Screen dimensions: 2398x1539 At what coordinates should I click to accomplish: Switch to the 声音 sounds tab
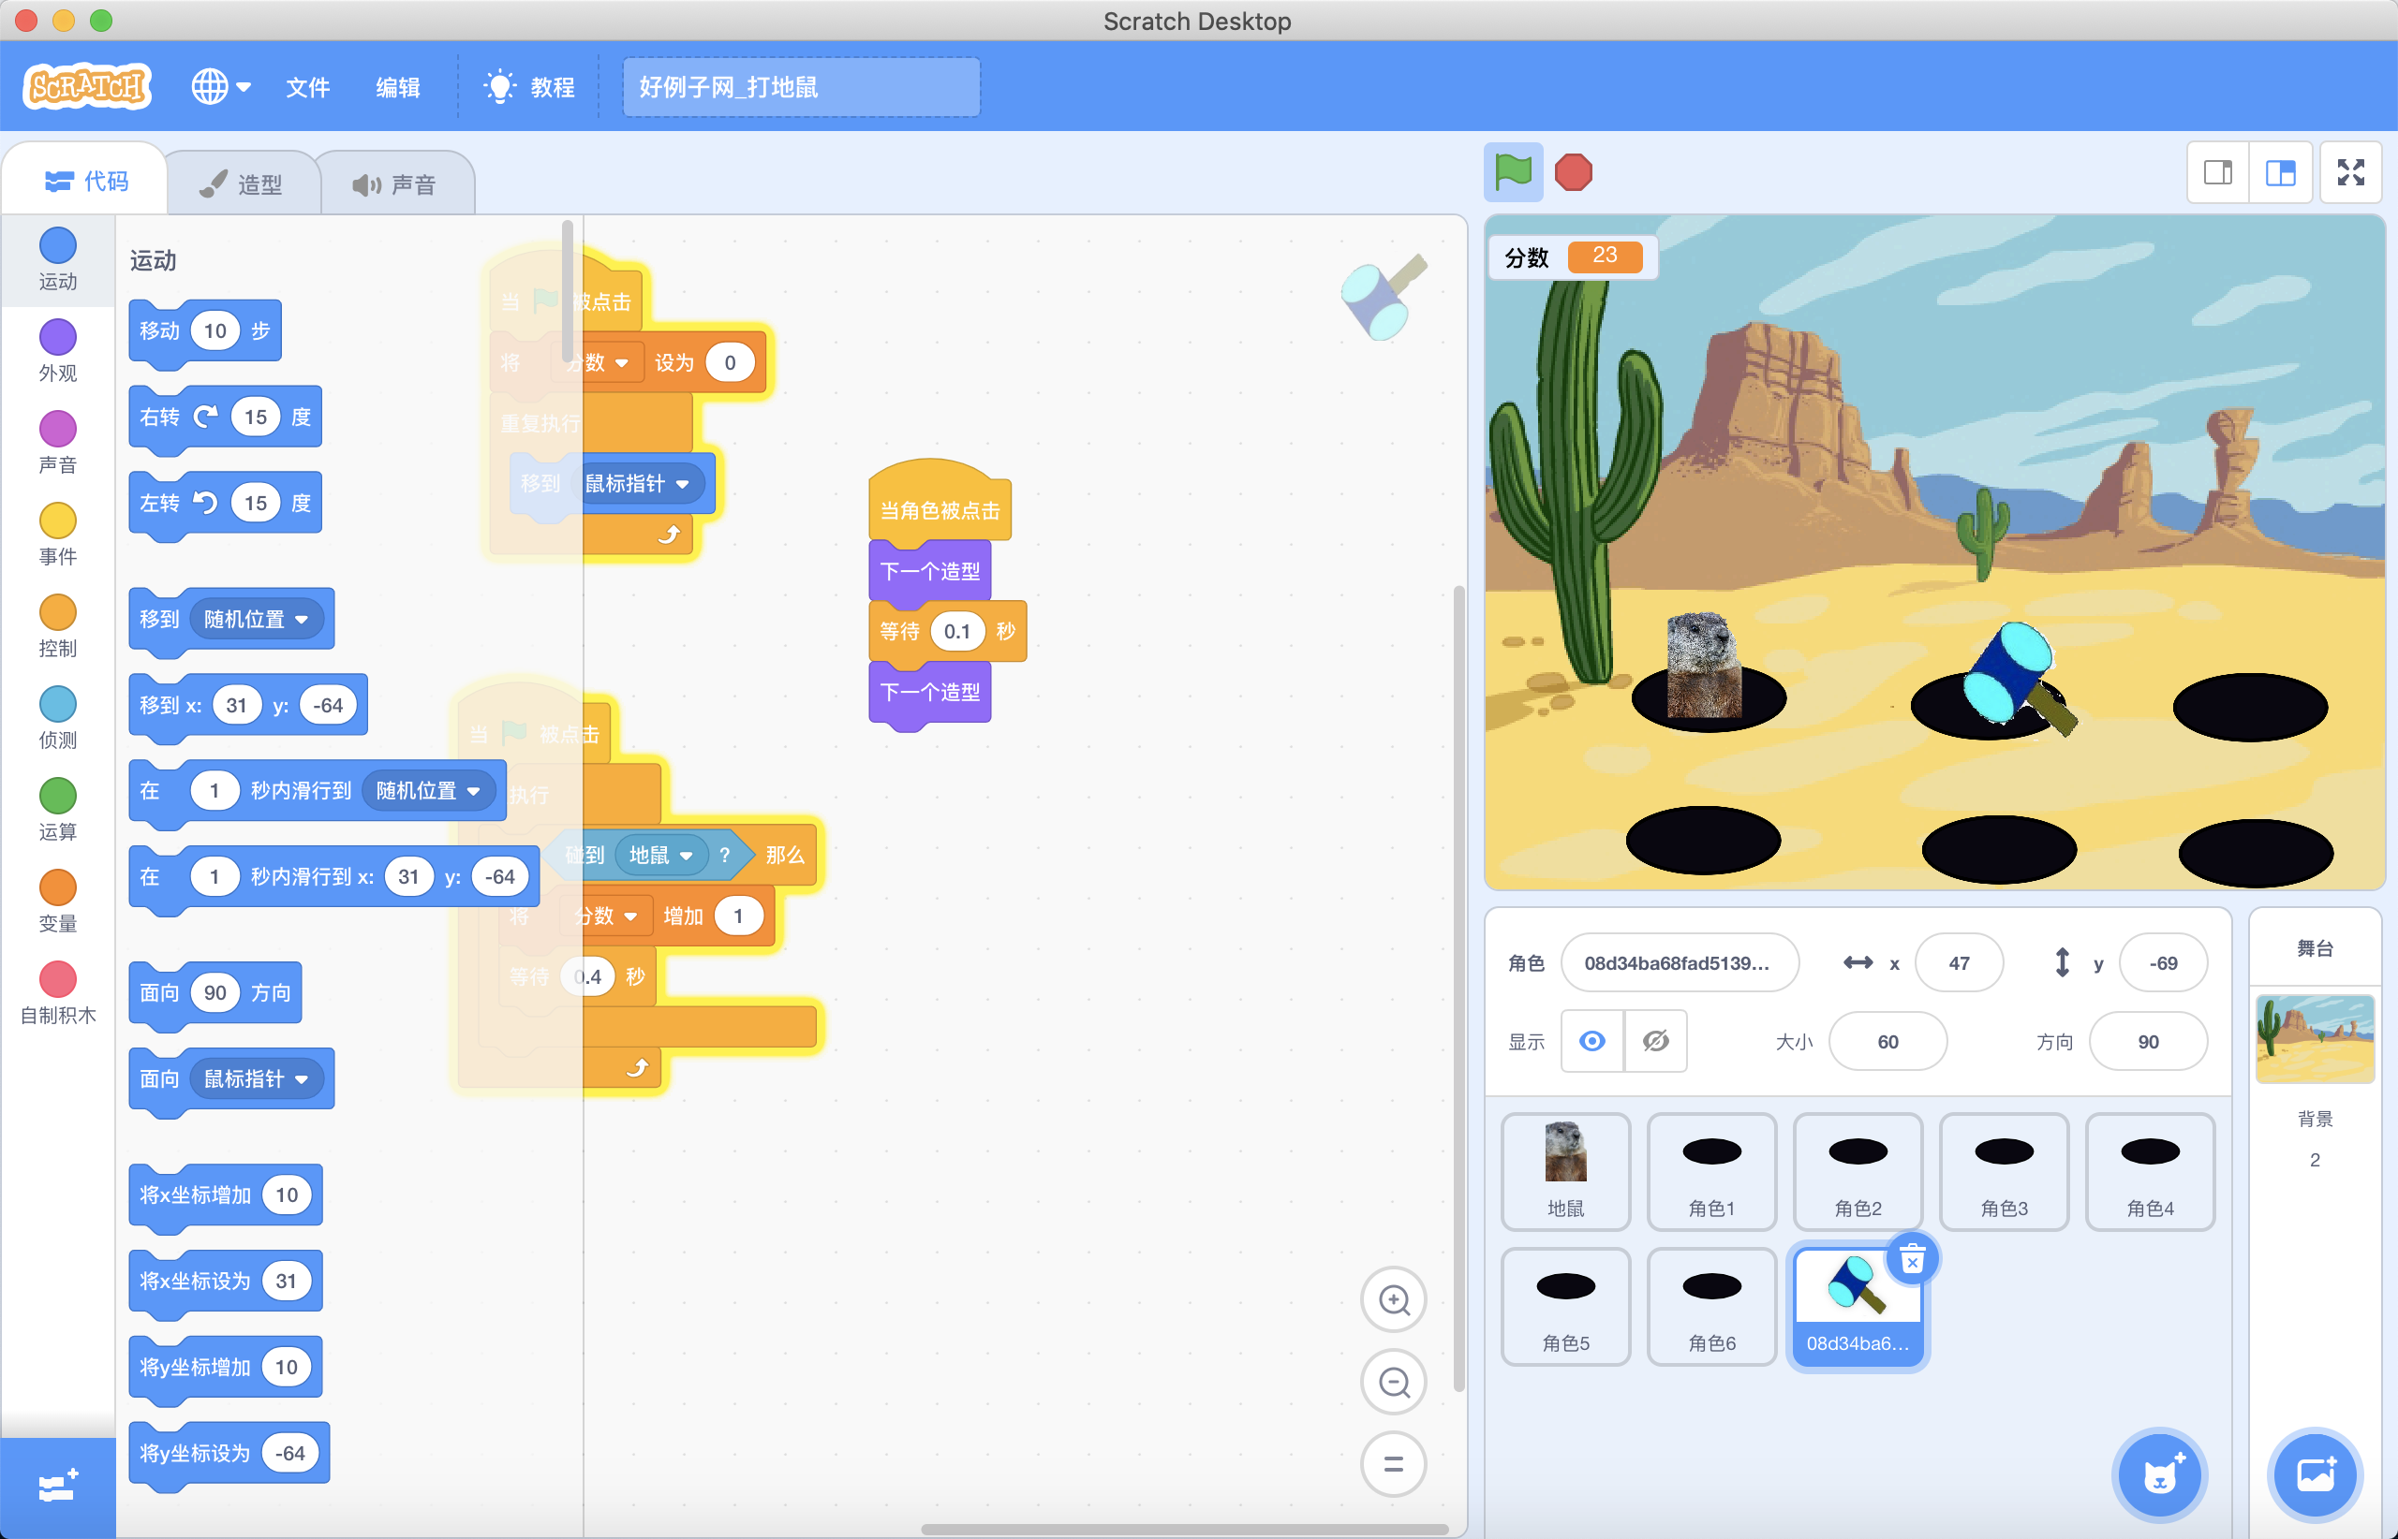pyautogui.click(x=396, y=183)
